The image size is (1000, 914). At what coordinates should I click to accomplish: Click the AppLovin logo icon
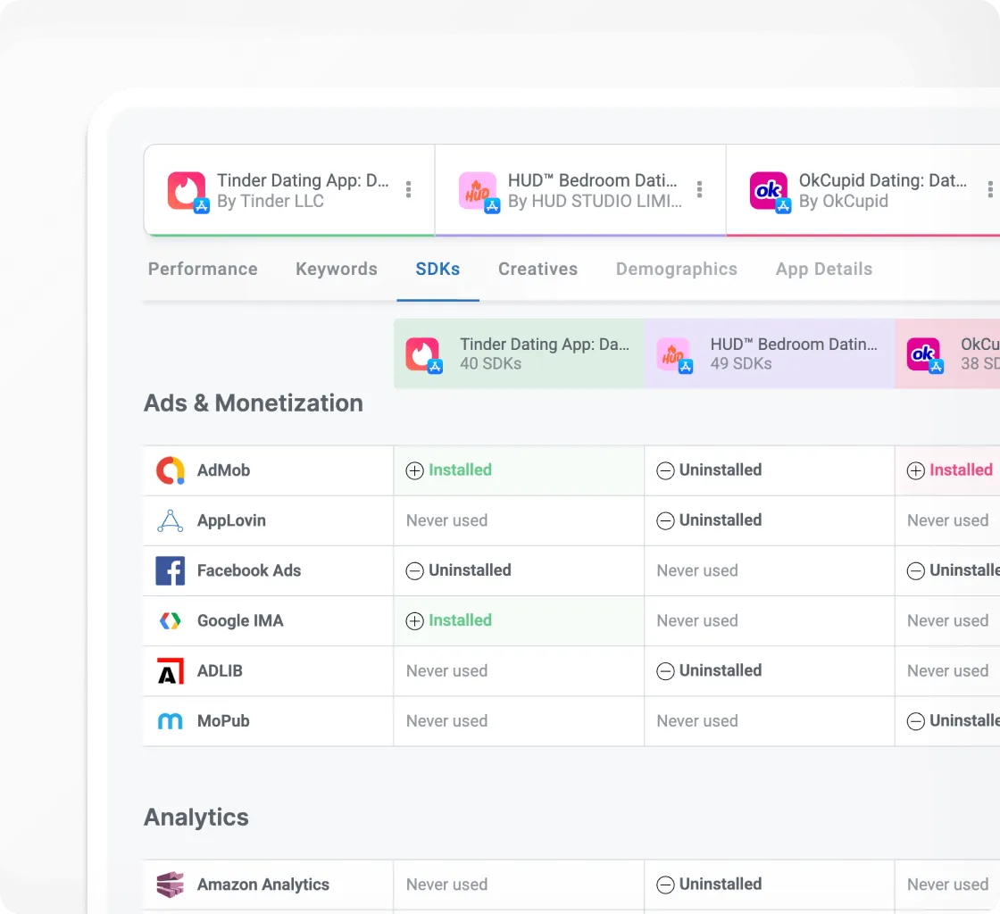171,520
